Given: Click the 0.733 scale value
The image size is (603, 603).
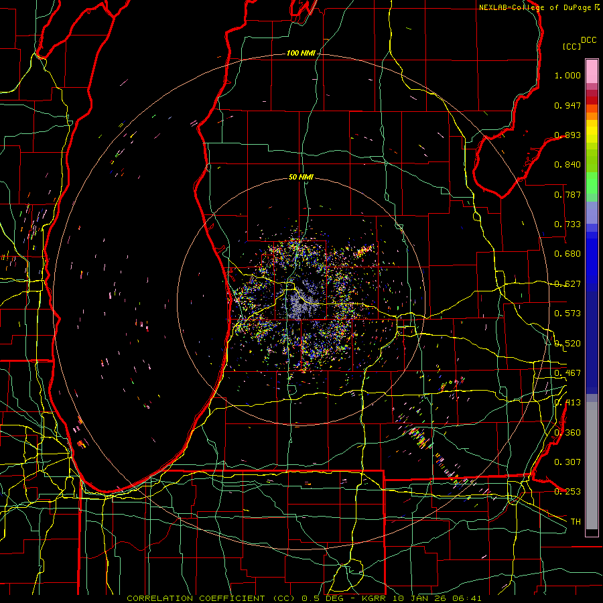Looking at the screenshot, I should point(567,224).
